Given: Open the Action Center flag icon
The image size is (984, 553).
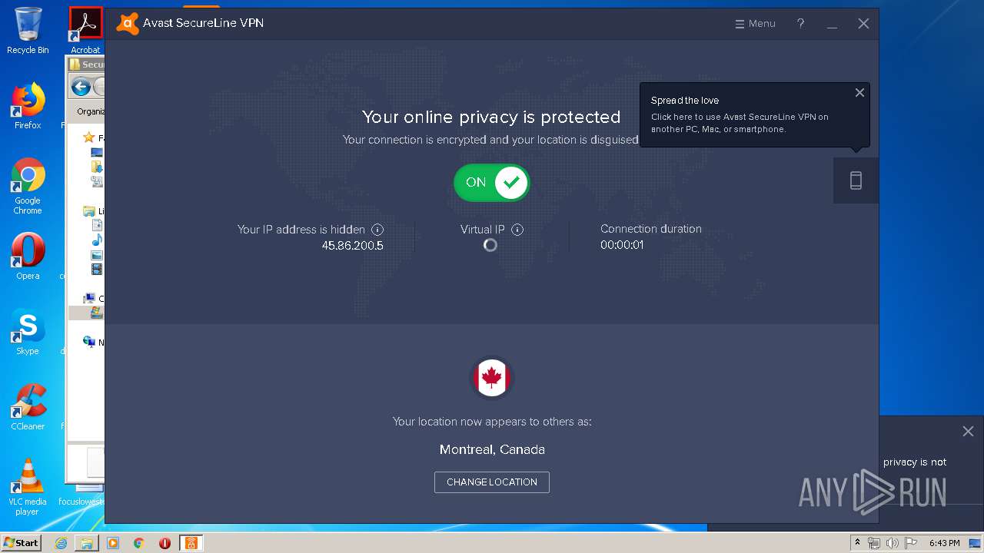Looking at the screenshot, I should (x=909, y=543).
